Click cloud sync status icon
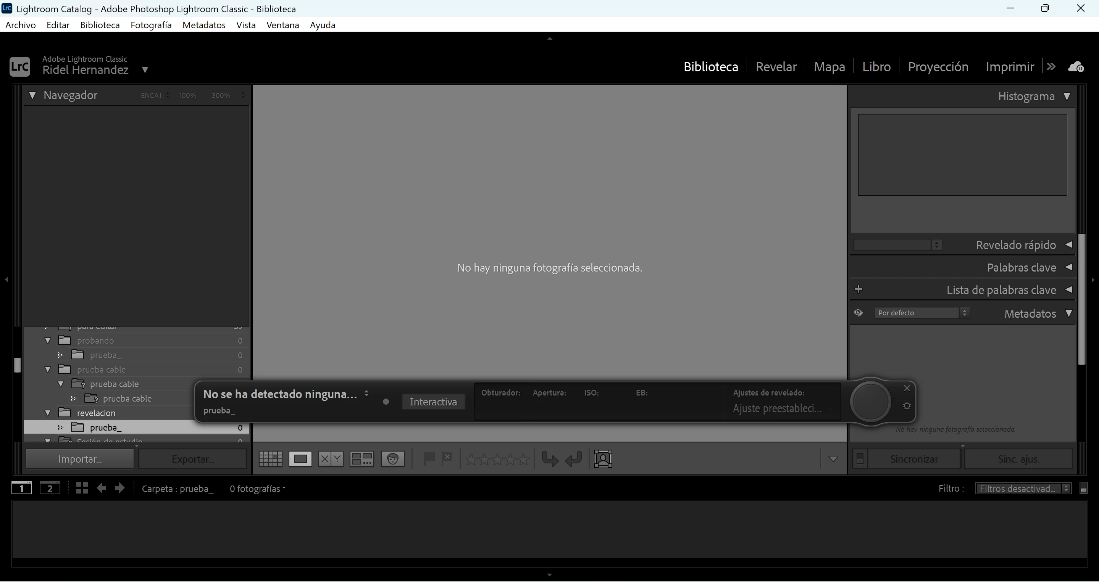This screenshot has height=582, width=1099. click(1076, 67)
